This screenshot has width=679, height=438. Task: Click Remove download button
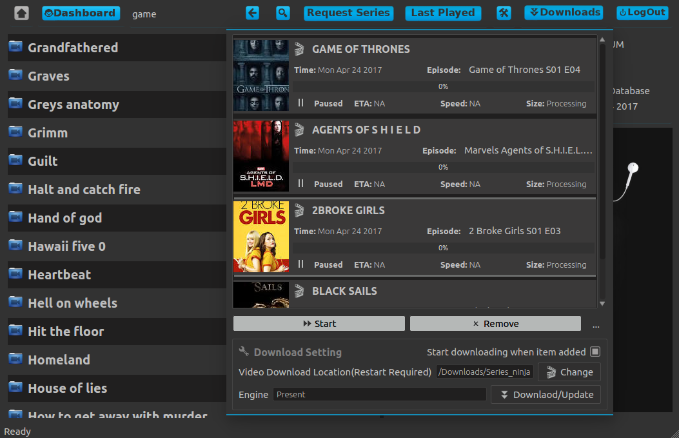click(x=495, y=324)
